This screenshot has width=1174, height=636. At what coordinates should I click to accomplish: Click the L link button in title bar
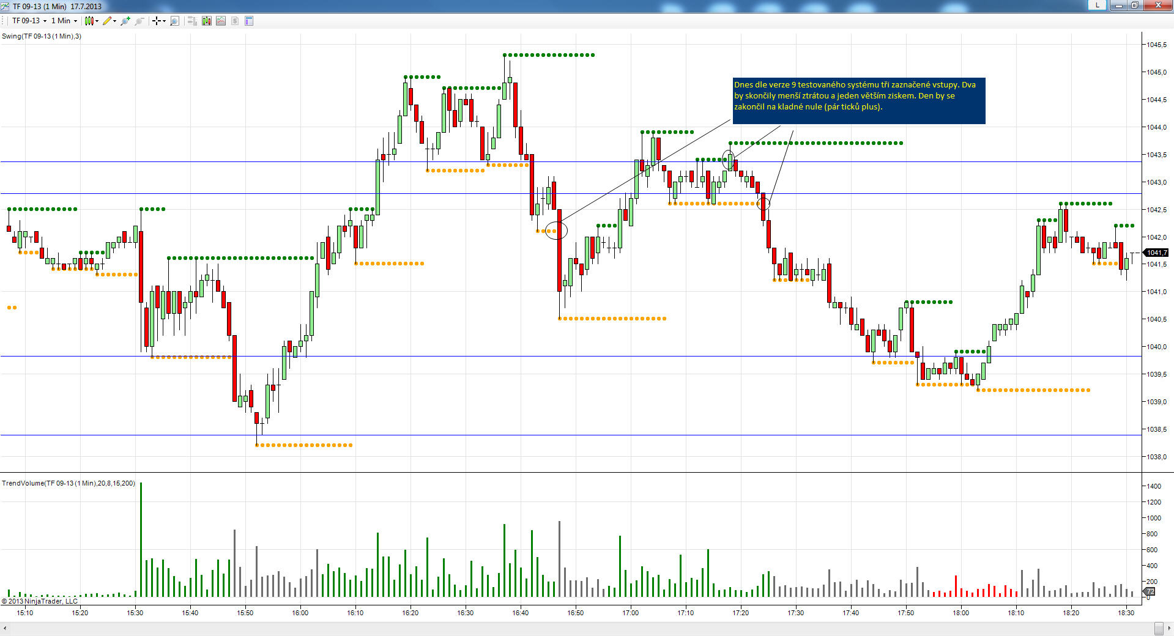click(x=1098, y=6)
